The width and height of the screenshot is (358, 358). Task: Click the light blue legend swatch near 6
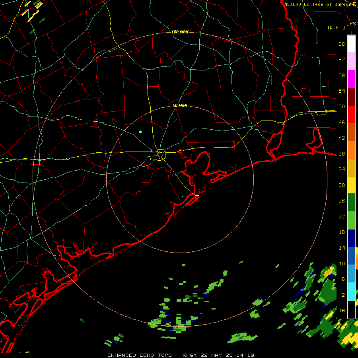pyautogui.click(x=351, y=273)
